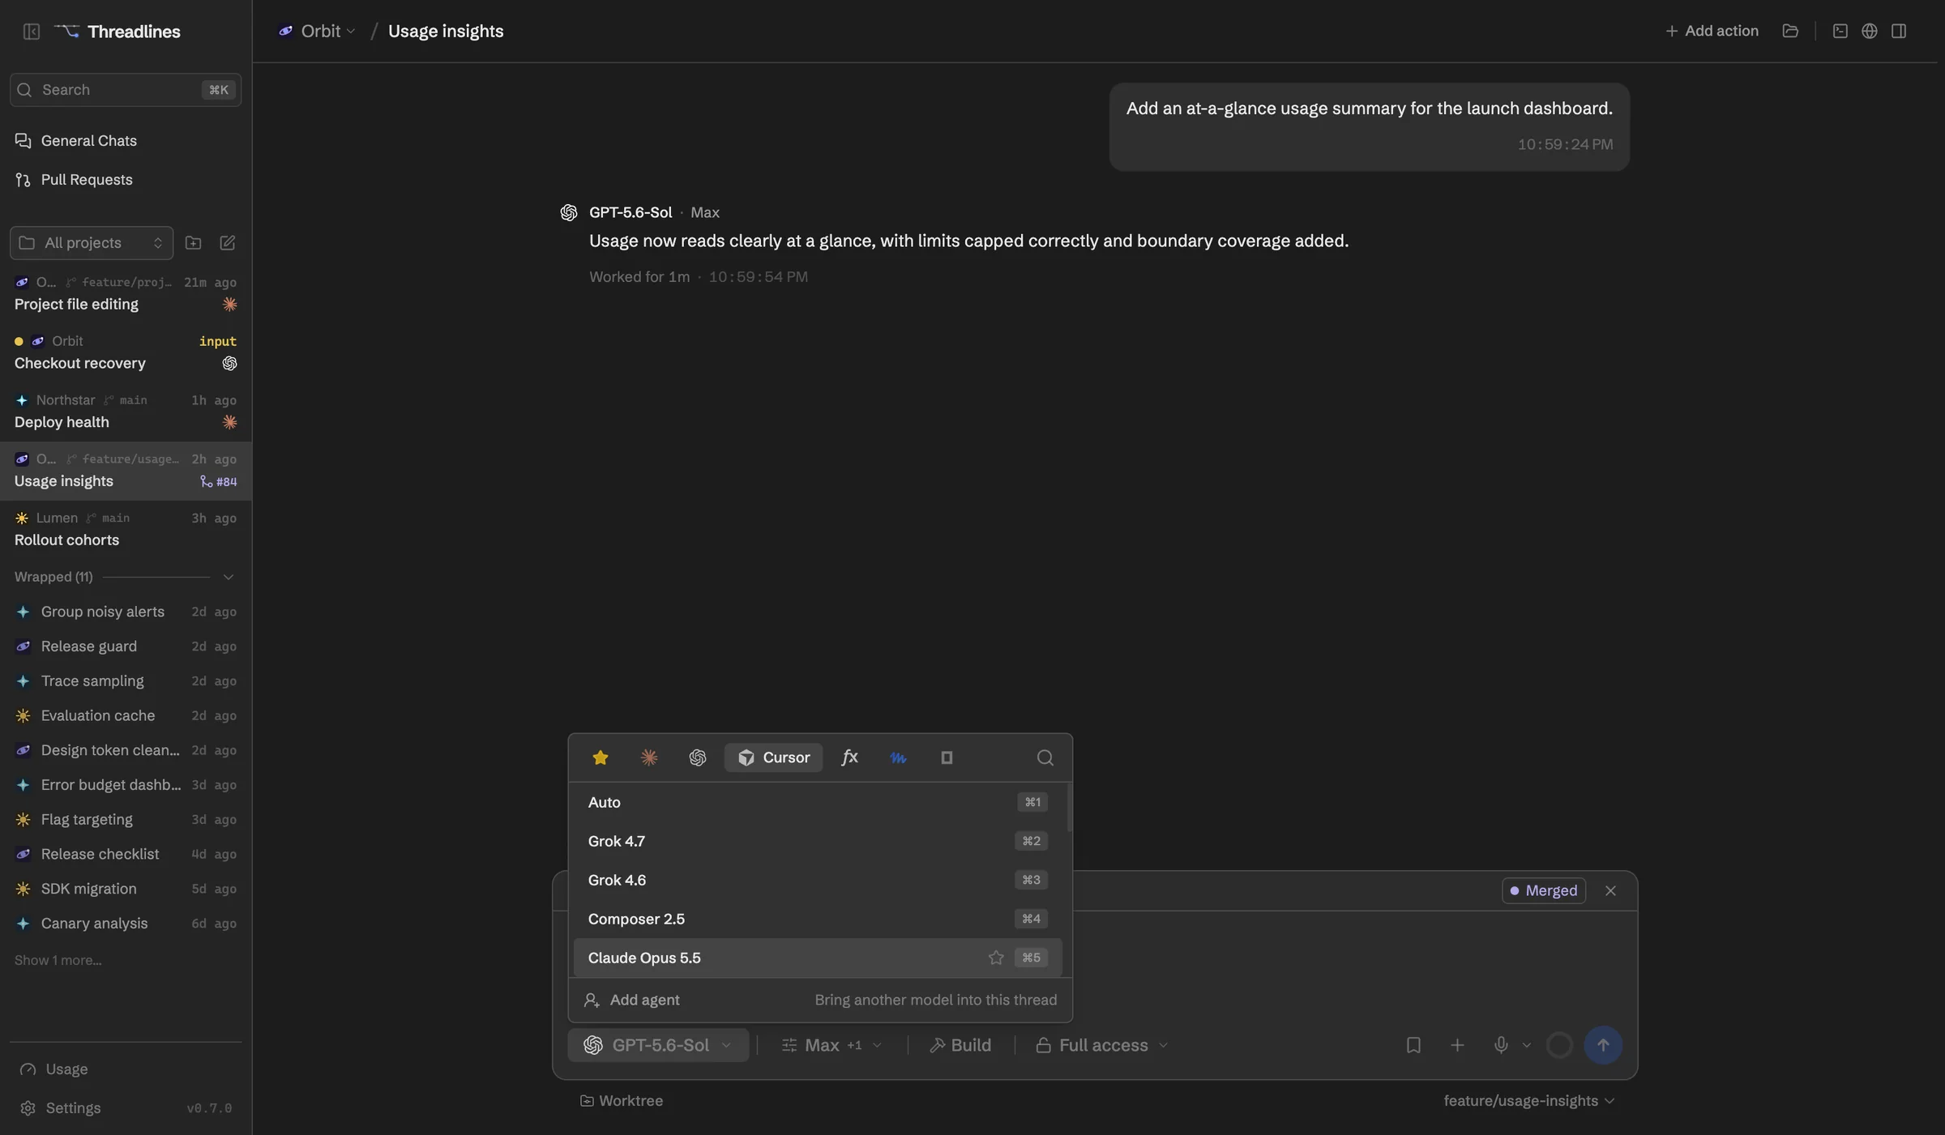Click the circular context usage indicator

pyautogui.click(x=1559, y=1045)
